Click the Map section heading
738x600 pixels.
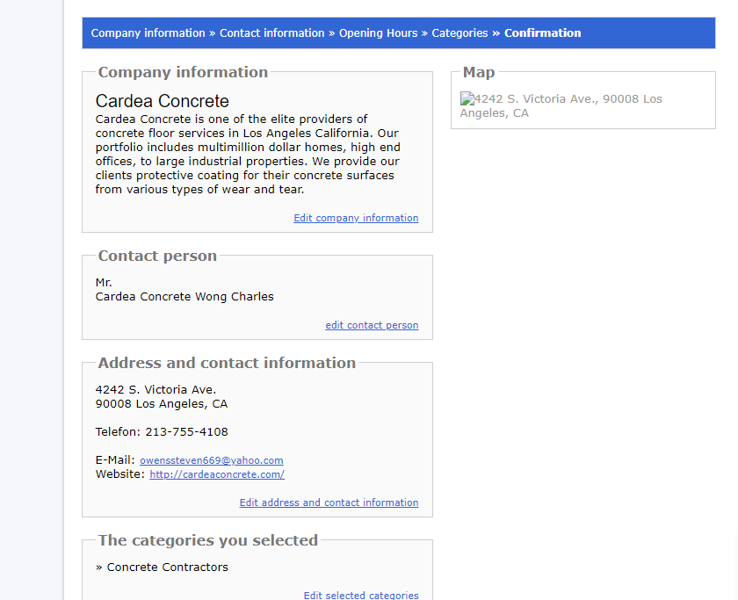pyautogui.click(x=479, y=72)
